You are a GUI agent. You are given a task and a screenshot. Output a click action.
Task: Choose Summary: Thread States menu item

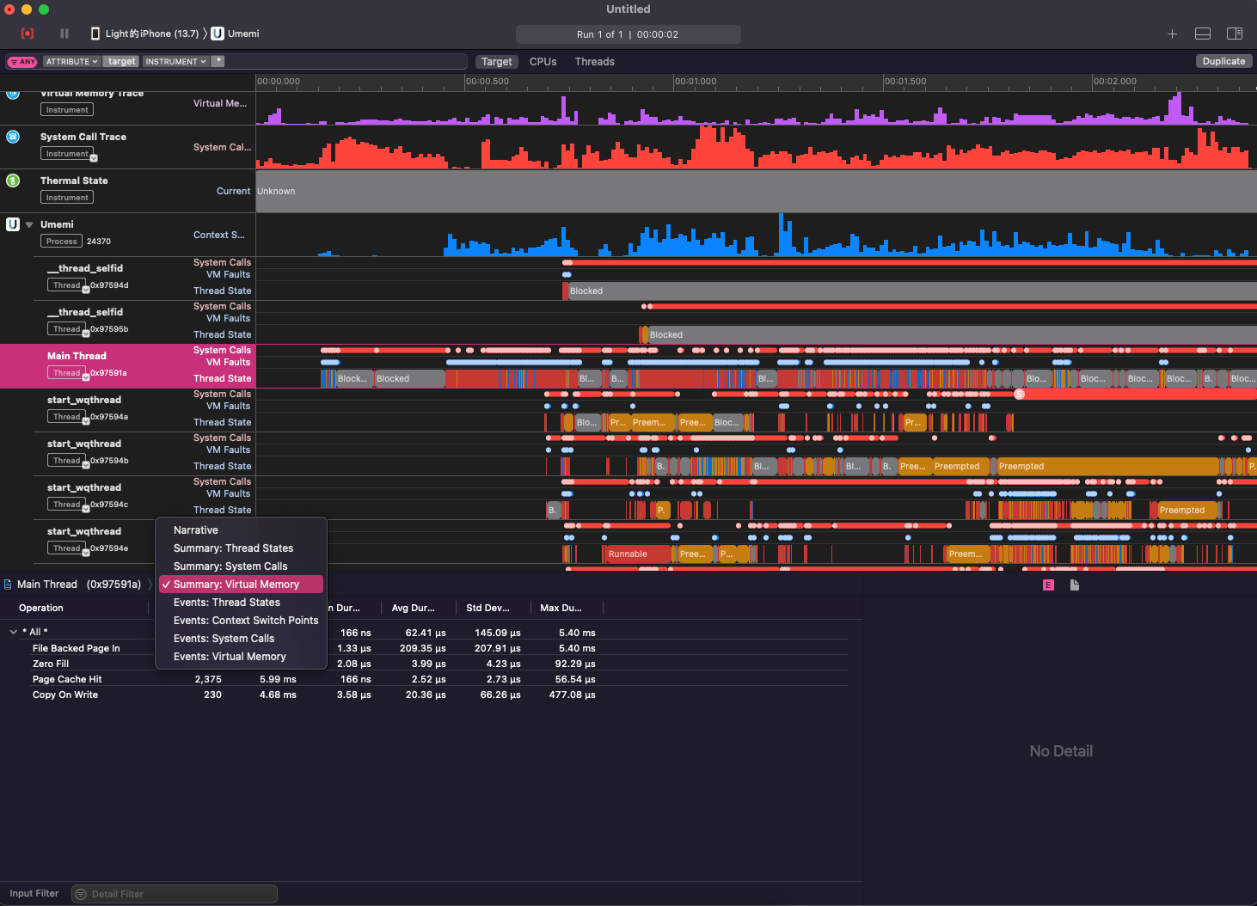click(x=241, y=548)
